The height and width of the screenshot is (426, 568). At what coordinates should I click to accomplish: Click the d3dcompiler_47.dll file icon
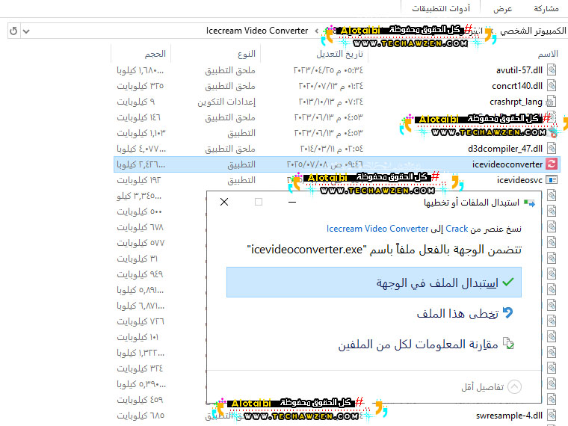[552, 149]
